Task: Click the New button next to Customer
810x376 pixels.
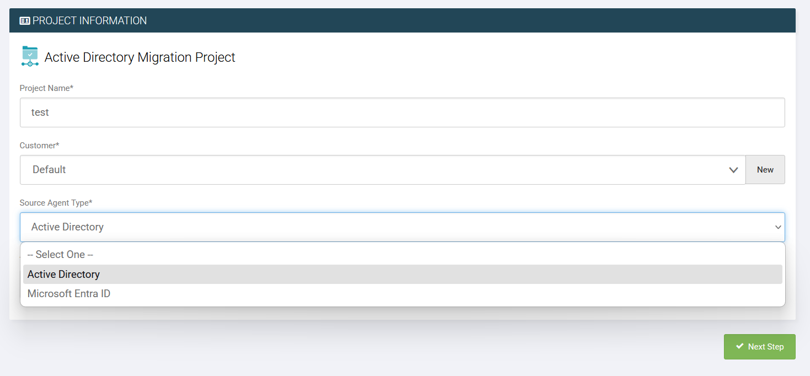Action: pyautogui.click(x=765, y=169)
